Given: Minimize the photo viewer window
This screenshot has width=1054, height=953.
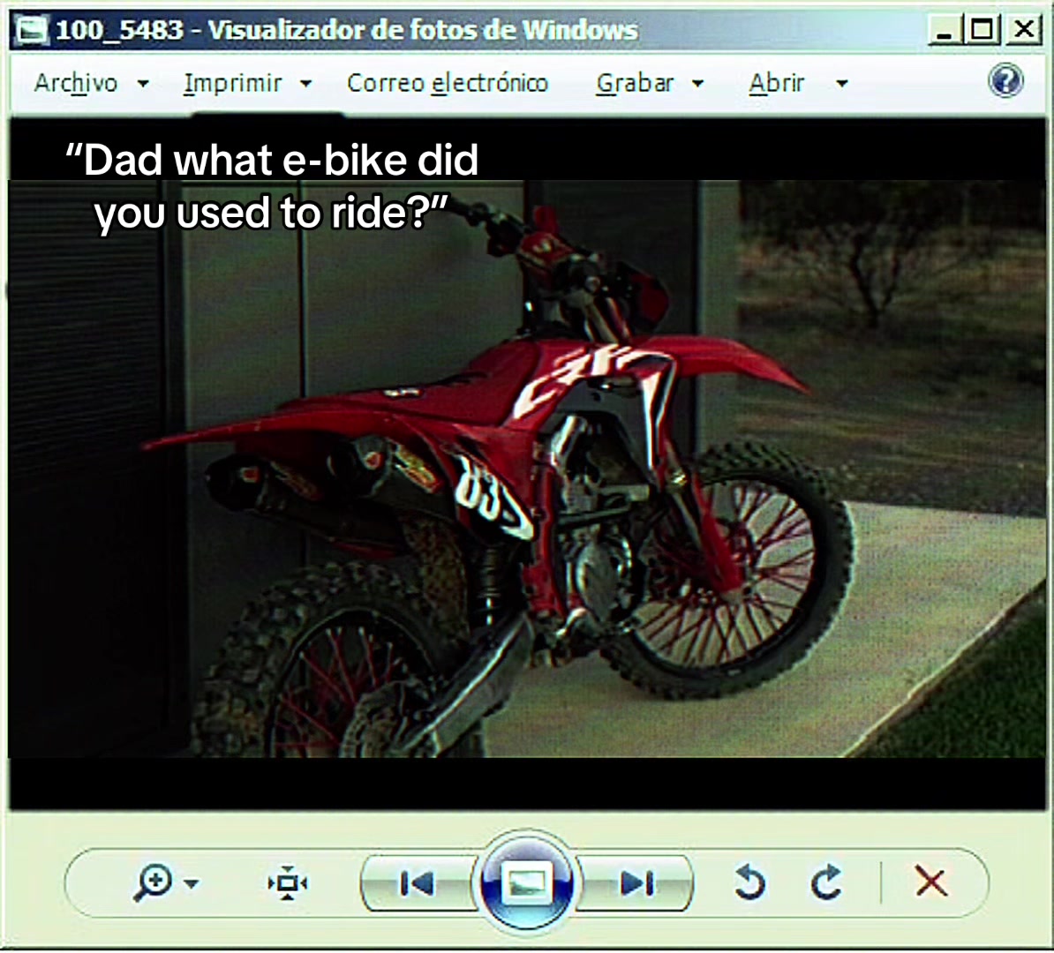Looking at the screenshot, I should (x=945, y=30).
